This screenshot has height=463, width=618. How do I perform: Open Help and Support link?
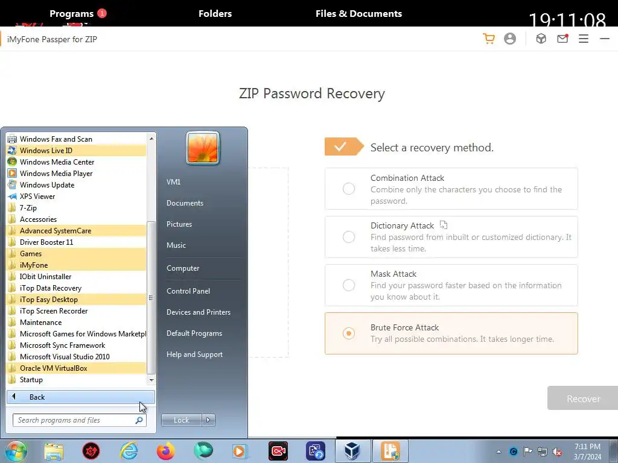[x=194, y=354]
